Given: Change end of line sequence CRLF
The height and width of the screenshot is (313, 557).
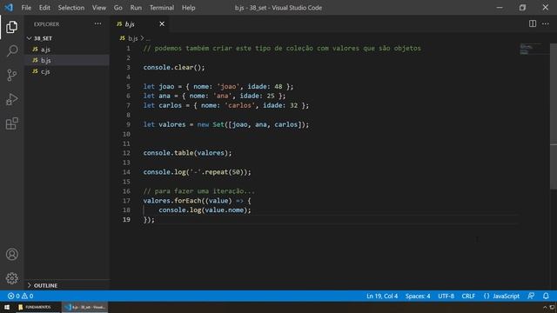Looking at the screenshot, I should (468, 296).
